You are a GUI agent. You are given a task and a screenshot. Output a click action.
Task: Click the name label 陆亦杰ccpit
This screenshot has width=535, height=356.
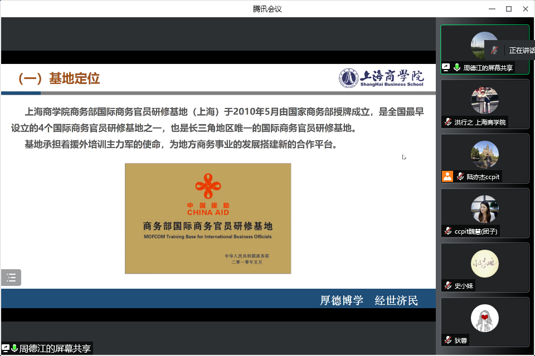483,177
